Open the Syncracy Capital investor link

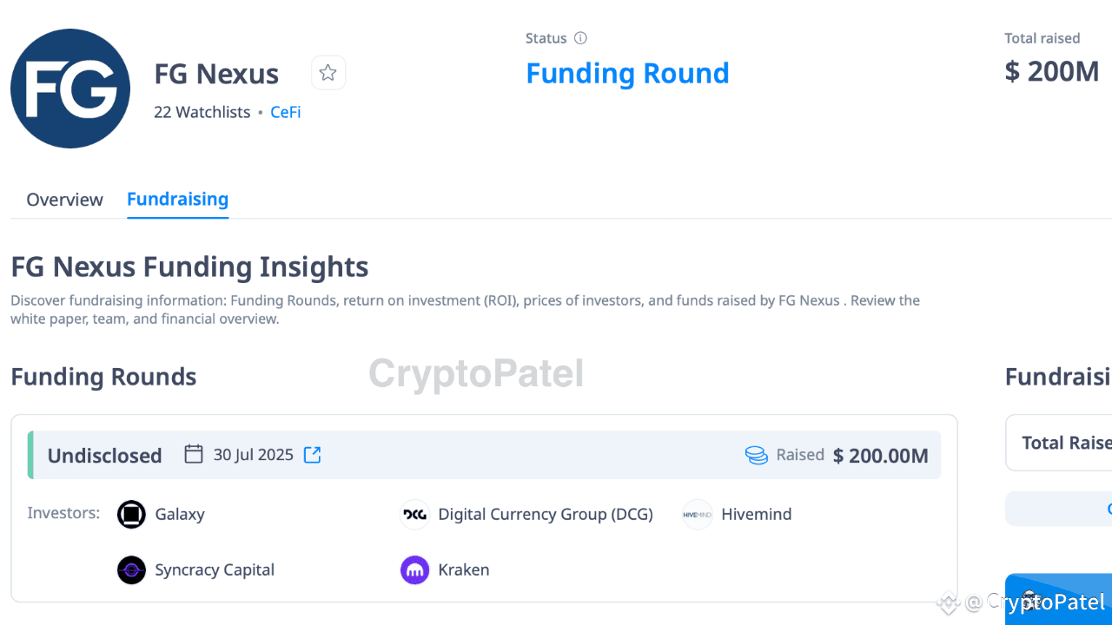click(x=214, y=570)
